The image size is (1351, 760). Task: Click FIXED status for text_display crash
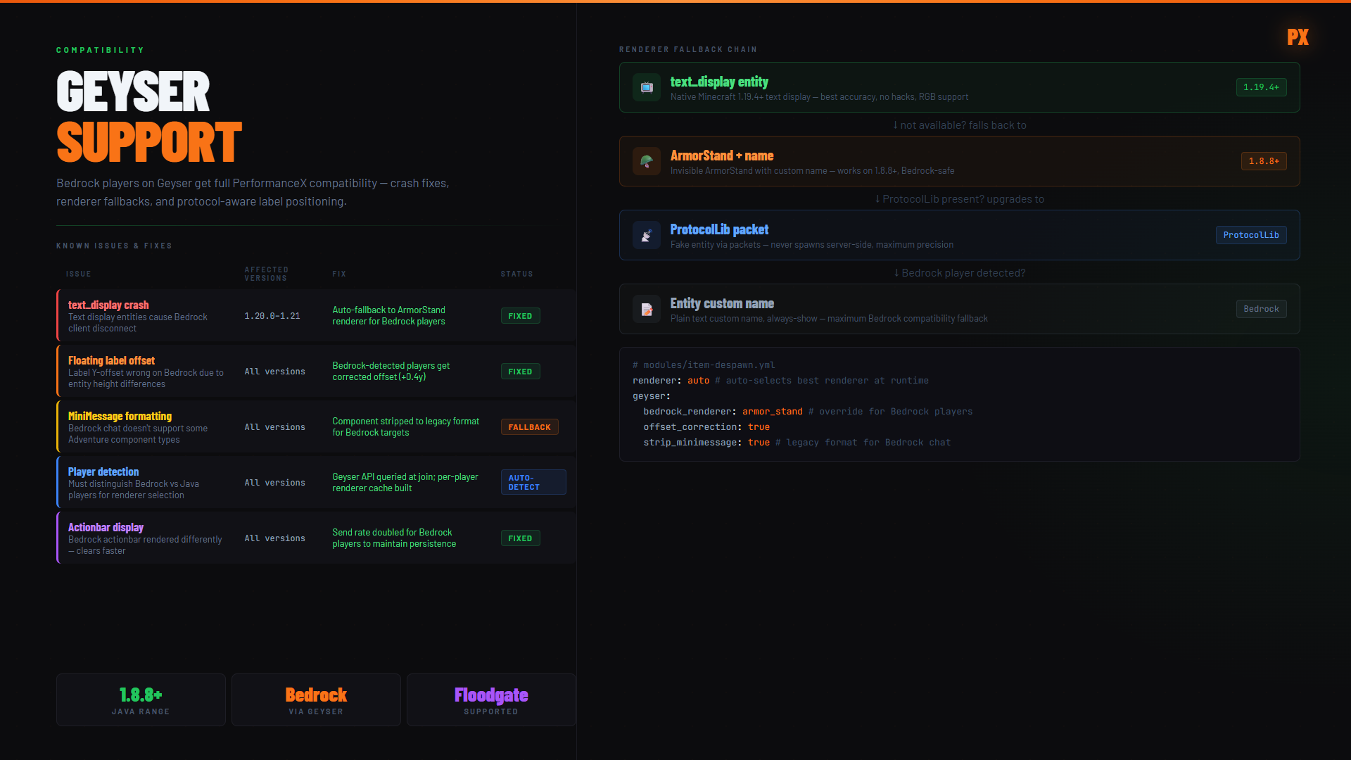tap(520, 316)
